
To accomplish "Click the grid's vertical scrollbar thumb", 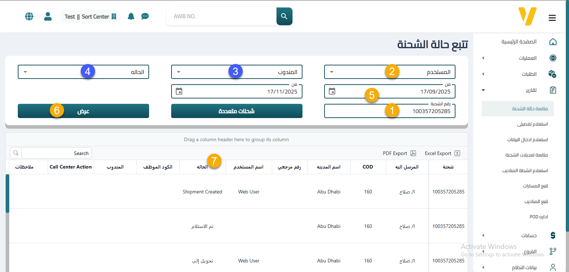I will (7, 193).
